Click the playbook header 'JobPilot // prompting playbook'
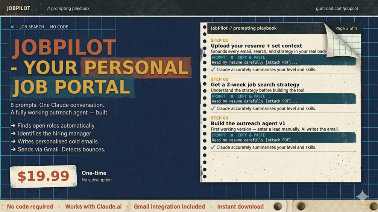The height and width of the screenshot is (212, 378). click(244, 28)
